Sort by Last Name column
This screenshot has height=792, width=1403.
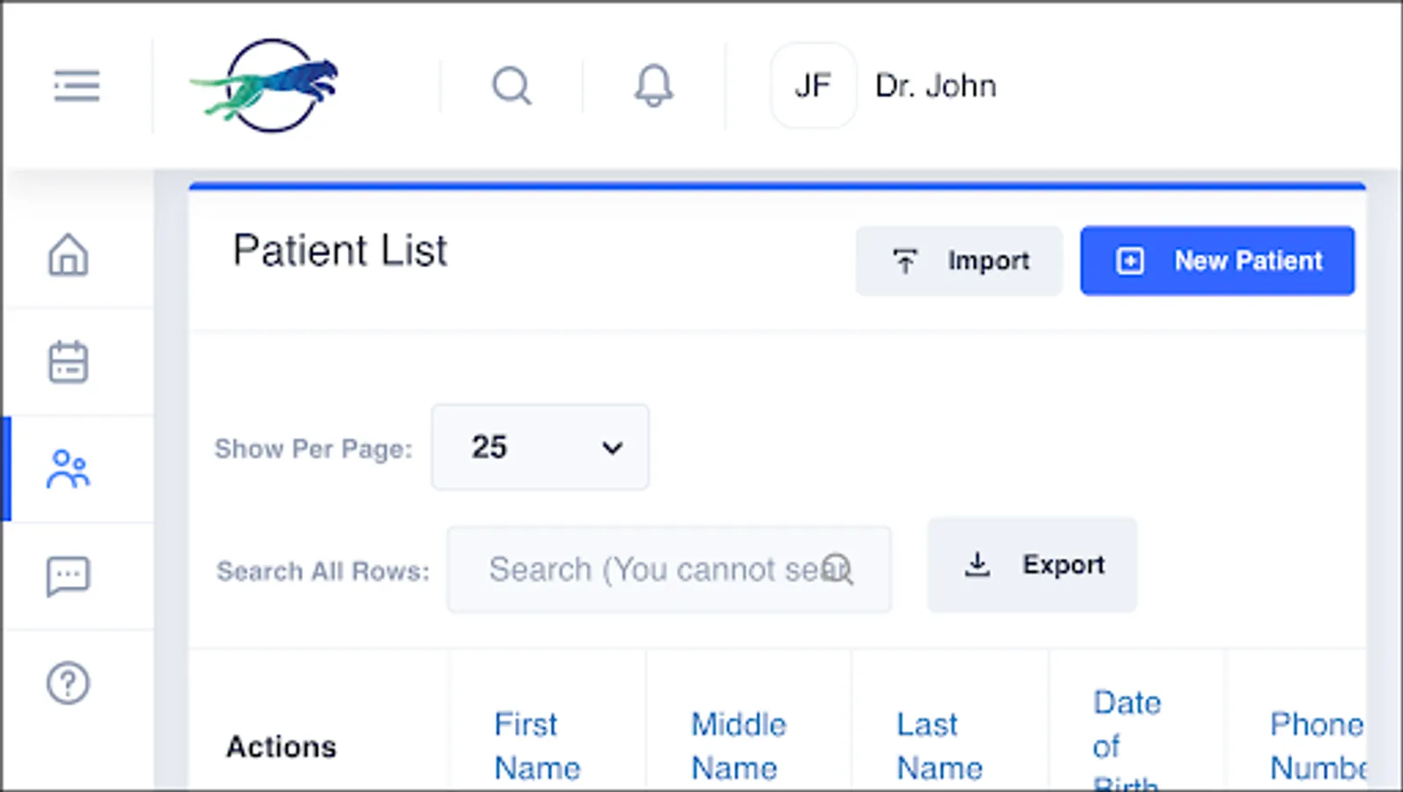click(x=939, y=745)
